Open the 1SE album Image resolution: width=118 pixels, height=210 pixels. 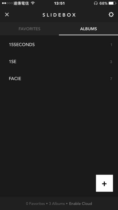pos(59,62)
